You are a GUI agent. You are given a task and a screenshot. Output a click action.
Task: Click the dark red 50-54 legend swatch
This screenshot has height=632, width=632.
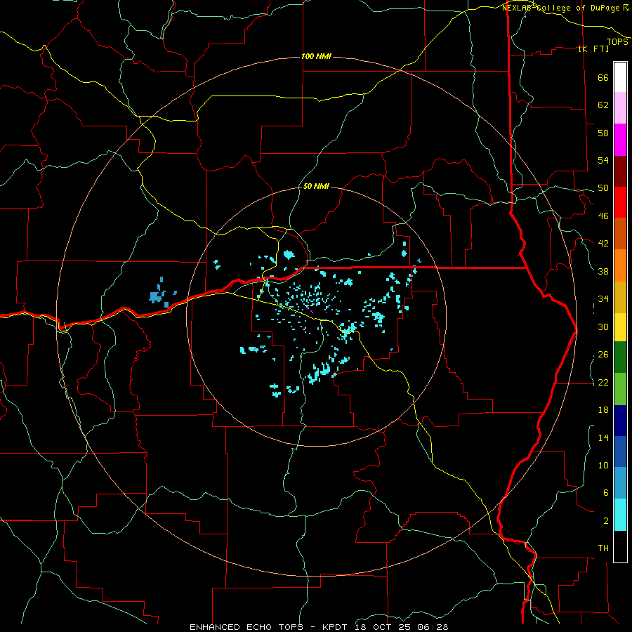(620, 172)
